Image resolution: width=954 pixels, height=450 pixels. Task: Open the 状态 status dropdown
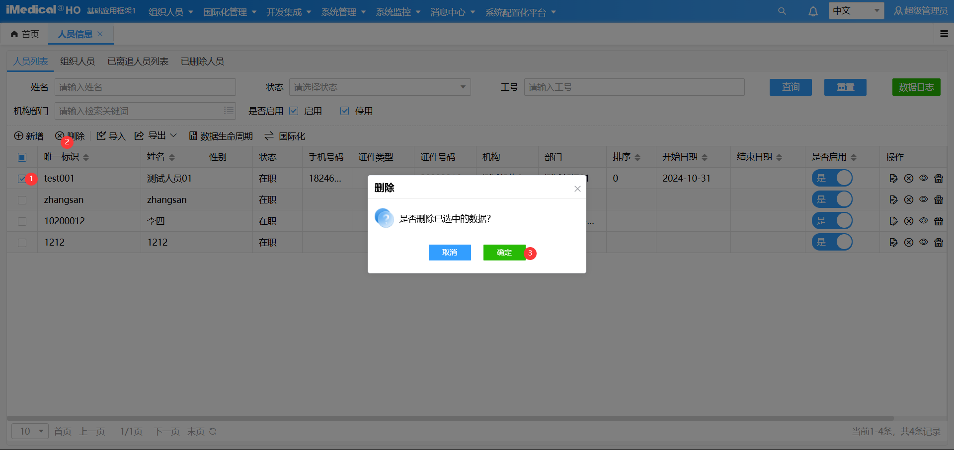380,87
